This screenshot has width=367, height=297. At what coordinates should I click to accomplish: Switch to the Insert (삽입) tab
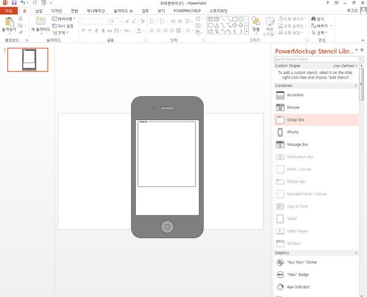(39, 11)
